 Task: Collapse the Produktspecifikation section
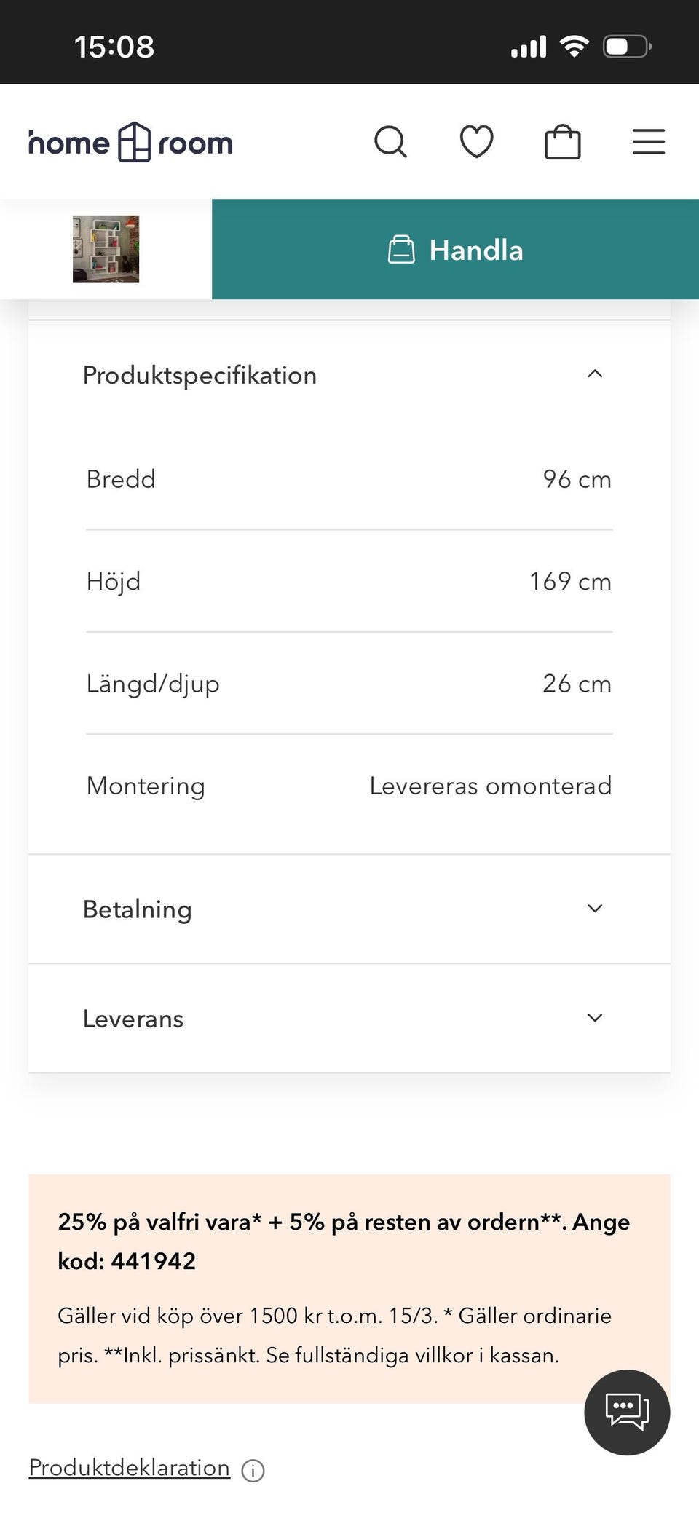click(x=595, y=374)
